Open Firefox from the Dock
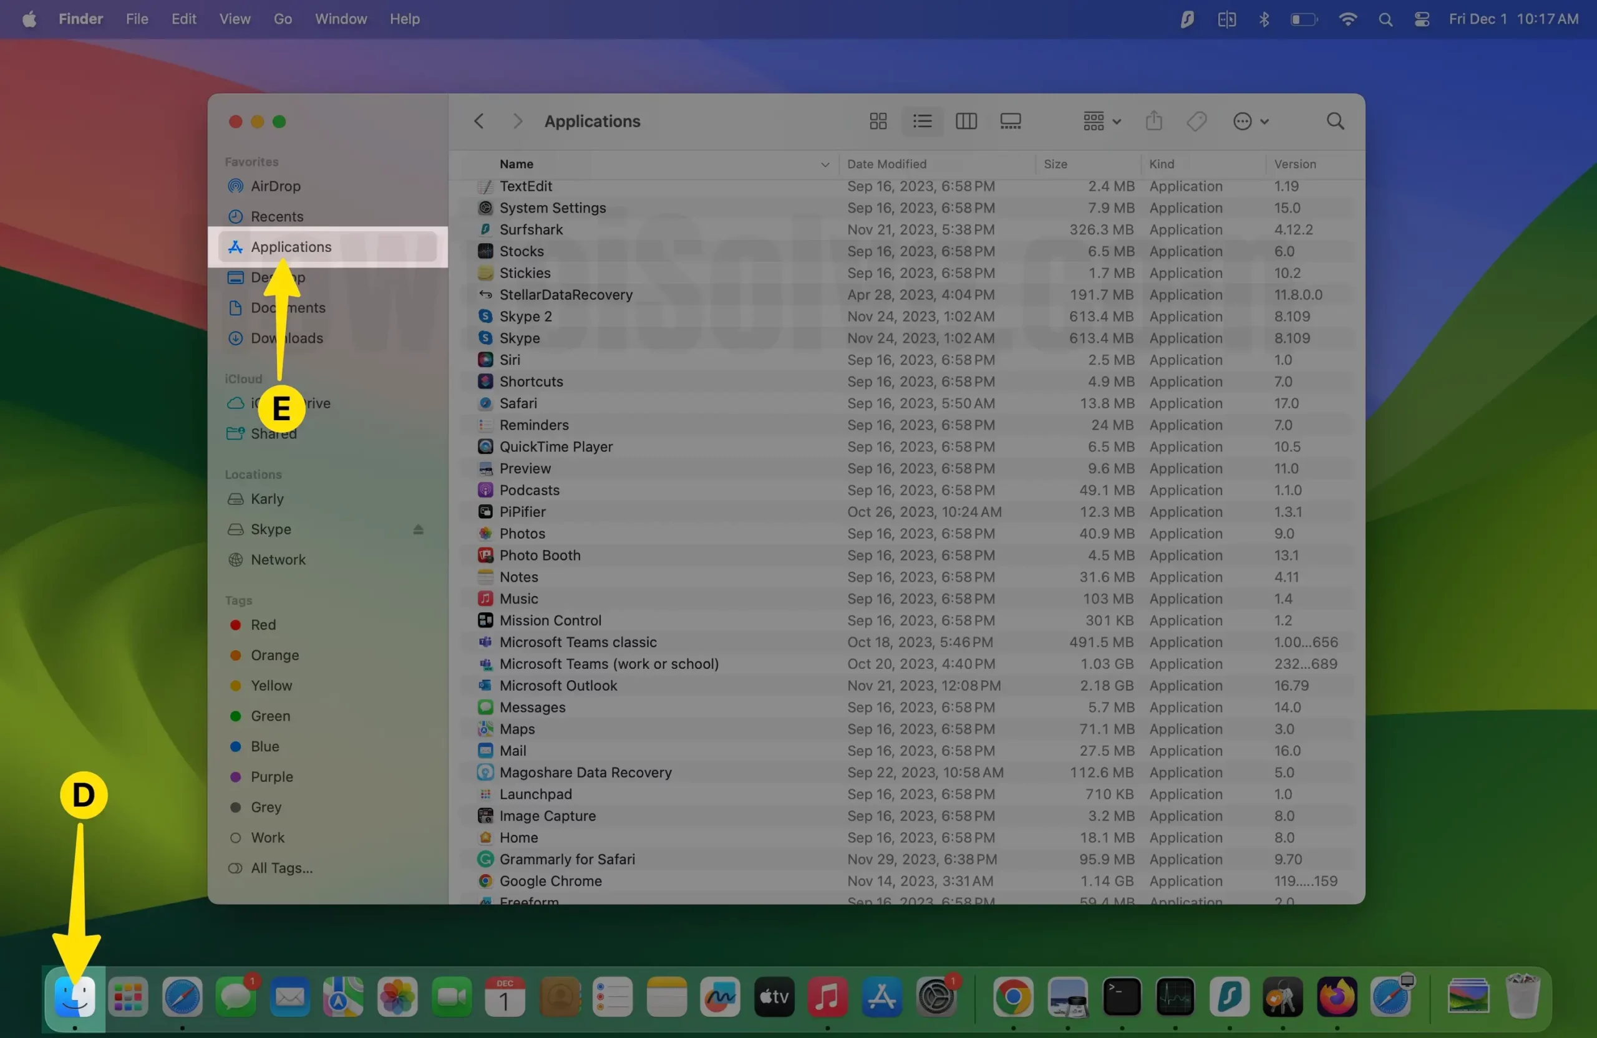The image size is (1597, 1038). 1337,996
